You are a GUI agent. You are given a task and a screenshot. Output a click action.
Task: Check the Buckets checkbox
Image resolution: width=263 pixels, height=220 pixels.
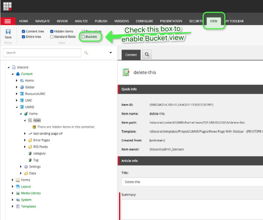point(83,37)
